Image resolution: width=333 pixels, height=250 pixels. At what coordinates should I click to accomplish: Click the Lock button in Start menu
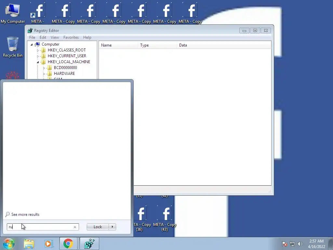98,227
